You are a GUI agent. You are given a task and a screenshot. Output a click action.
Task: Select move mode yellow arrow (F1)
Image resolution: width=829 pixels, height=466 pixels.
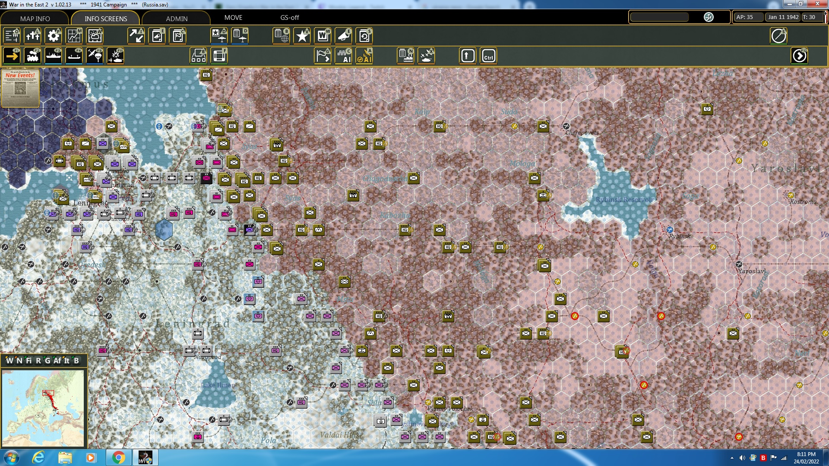pyautogui.click(x=12, y=56)
